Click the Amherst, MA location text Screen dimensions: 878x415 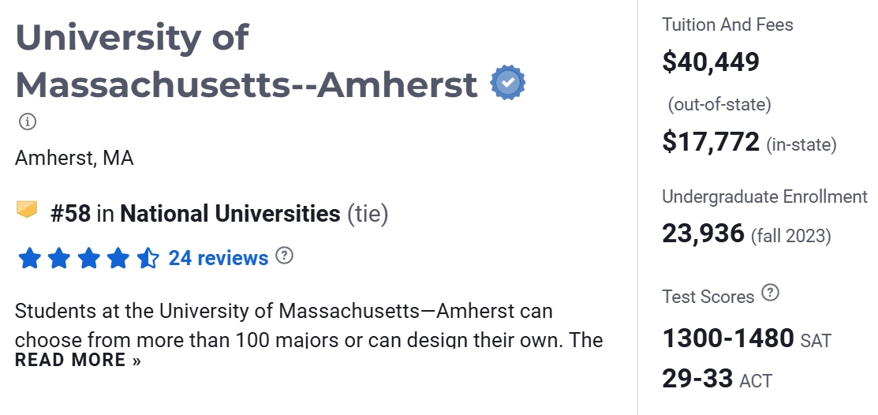pos(74,158)
